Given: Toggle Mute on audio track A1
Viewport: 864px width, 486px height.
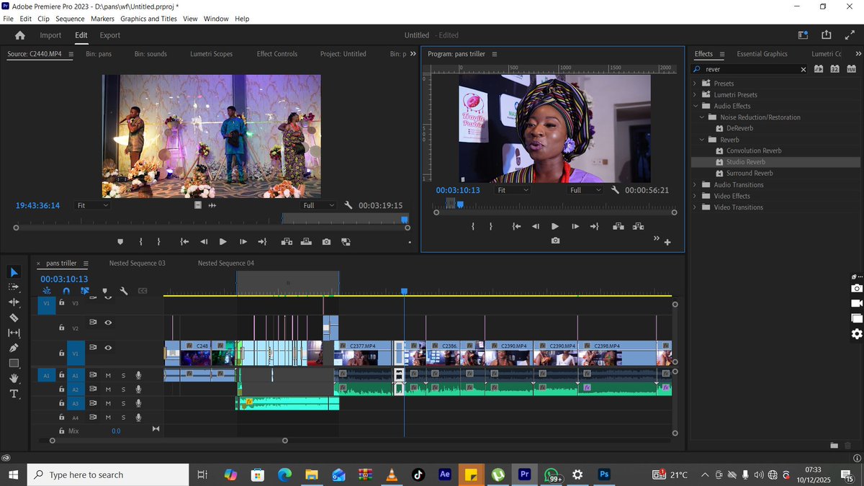Looking at the screenshot, I should (107, 375).
